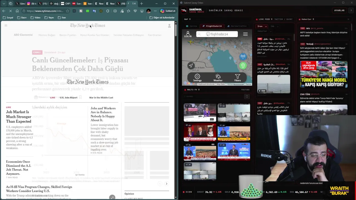Add a new browser tab
This screenshot has width=356, height=200.
click(x=142, y=4)
